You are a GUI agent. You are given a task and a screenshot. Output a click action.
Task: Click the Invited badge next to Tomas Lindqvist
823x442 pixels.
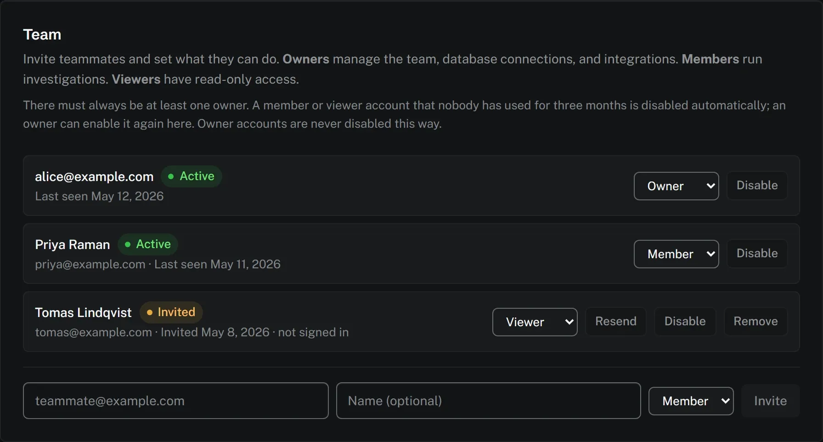[x=171, y=312]
